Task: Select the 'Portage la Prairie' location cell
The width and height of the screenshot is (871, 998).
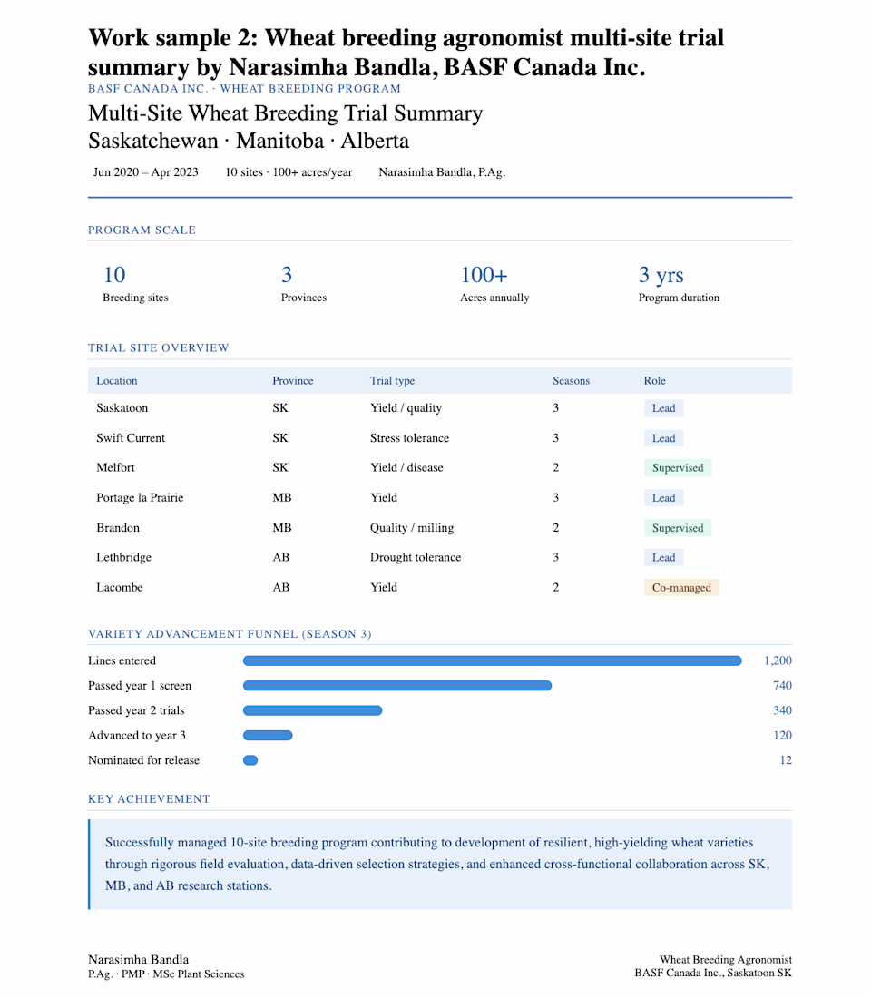Action: coord(140,498)
